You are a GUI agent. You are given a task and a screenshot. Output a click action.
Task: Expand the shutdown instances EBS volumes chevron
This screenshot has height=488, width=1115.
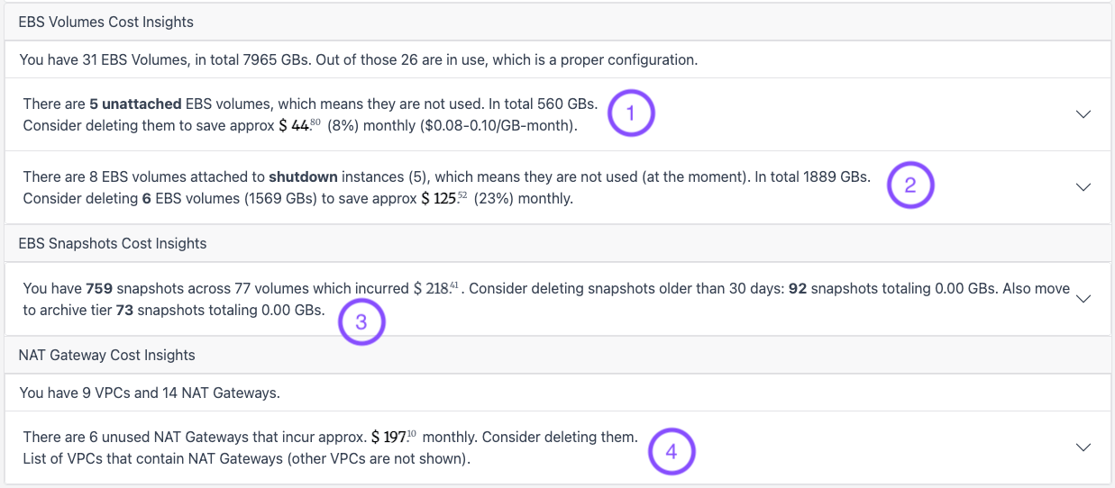click(1083, 187)
